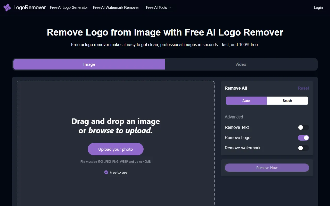Choose Auto removal mode
330x206 pixels.
pos(246,101)
